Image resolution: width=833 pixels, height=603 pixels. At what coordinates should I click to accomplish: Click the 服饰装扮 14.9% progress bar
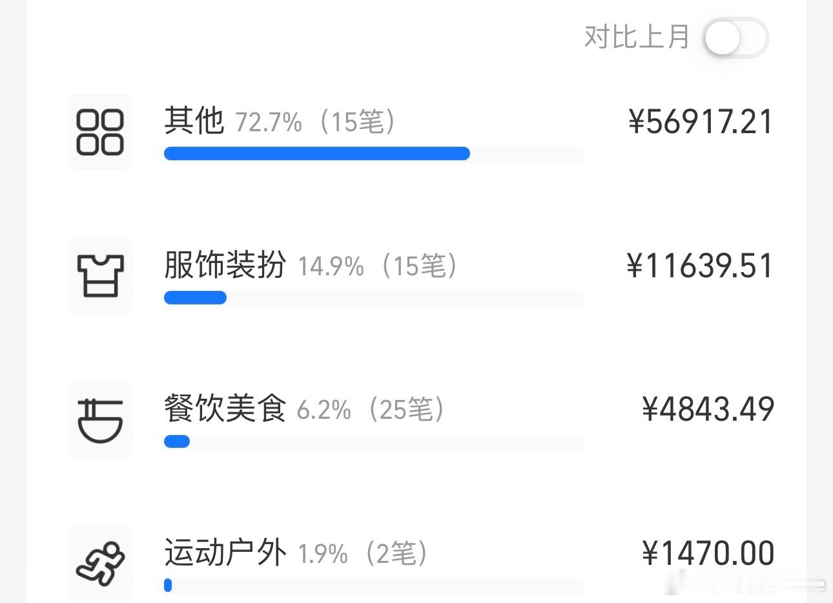375,298
